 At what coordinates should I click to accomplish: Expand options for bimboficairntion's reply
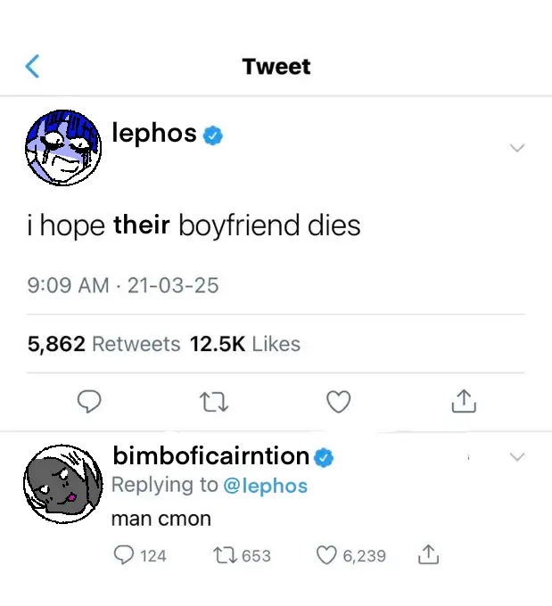(x=517, y=457)
